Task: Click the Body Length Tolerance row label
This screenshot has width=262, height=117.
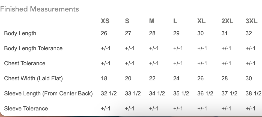Action: (33, 48)
